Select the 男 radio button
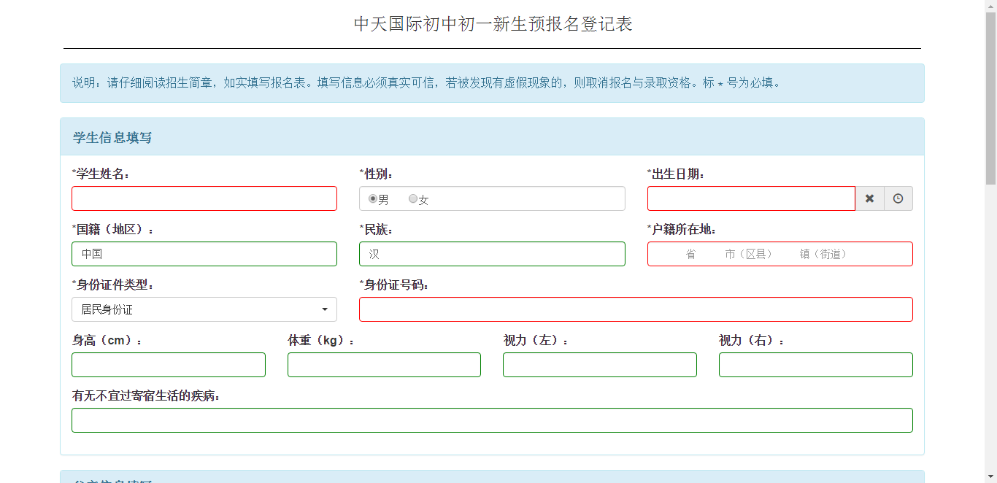The height and width of the screenshot is (483, 997). [x=373, y=199]
